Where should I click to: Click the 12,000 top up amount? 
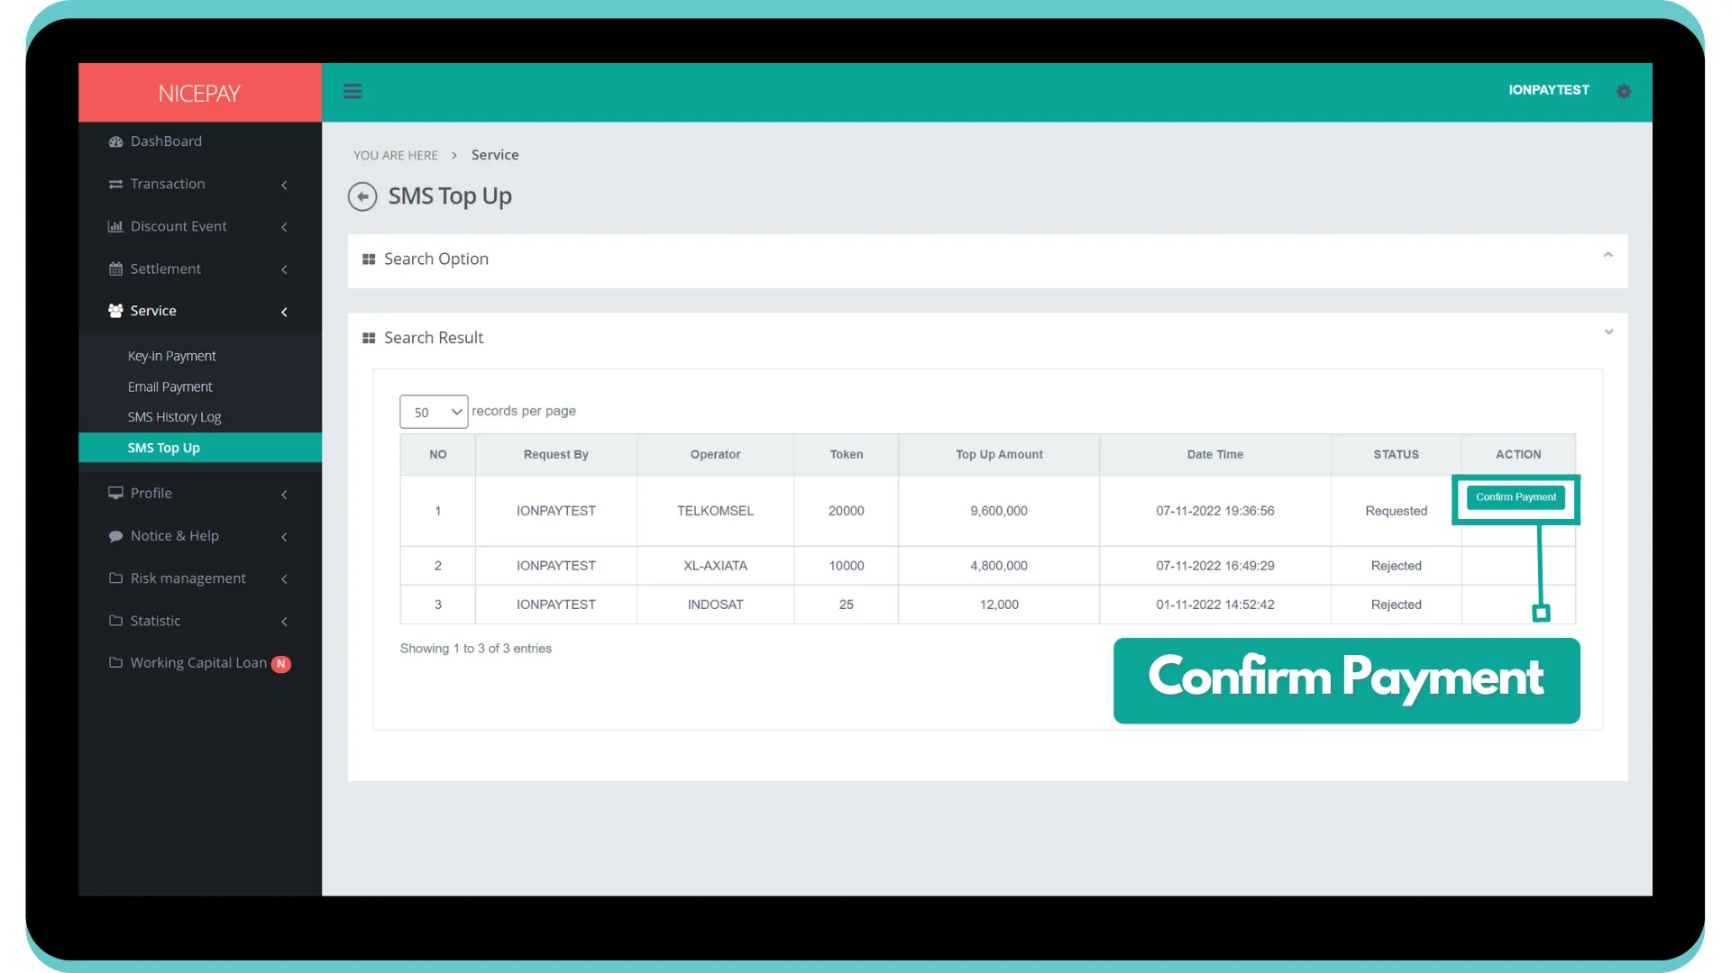pyautogui.click(x=999, y=605)
